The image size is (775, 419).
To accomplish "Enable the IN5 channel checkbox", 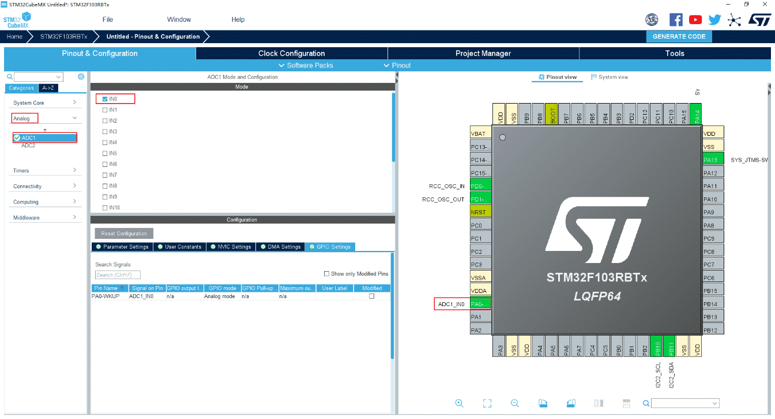I will pos(105,154).
